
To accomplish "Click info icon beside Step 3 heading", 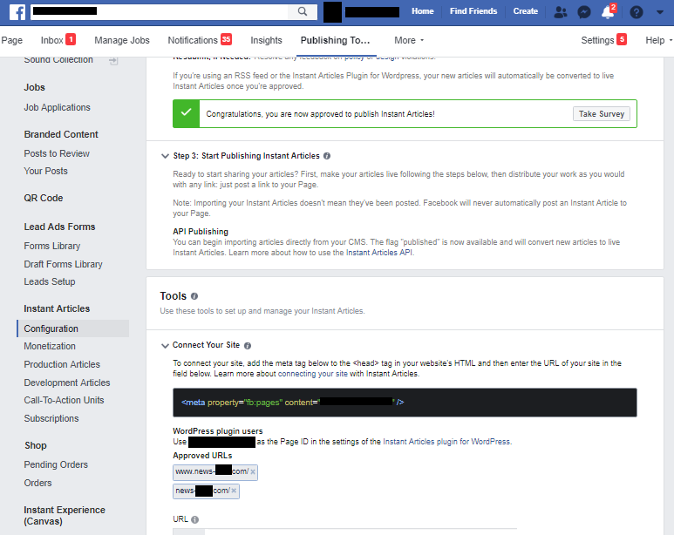I will [327, 156].
